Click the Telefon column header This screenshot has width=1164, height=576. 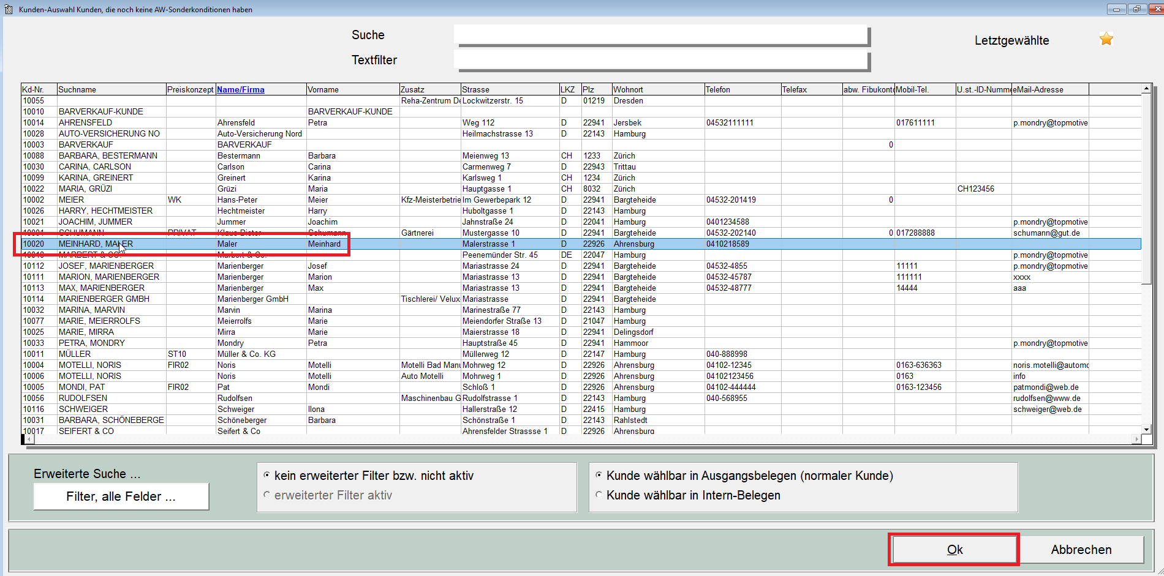point(743,89)
